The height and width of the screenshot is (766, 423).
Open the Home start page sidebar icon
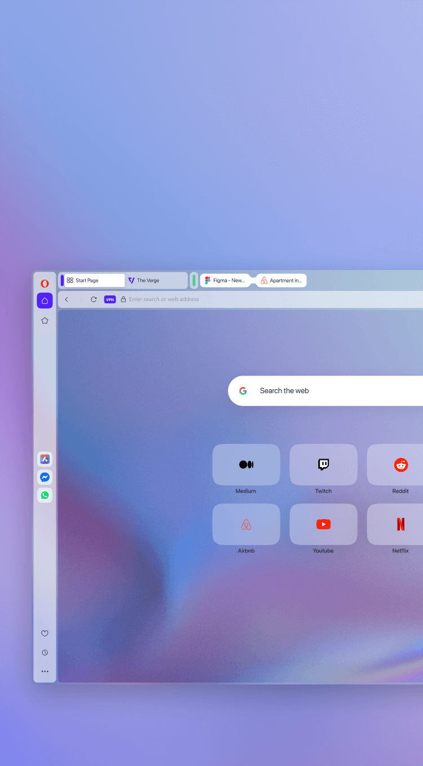(x=45, y=301)
